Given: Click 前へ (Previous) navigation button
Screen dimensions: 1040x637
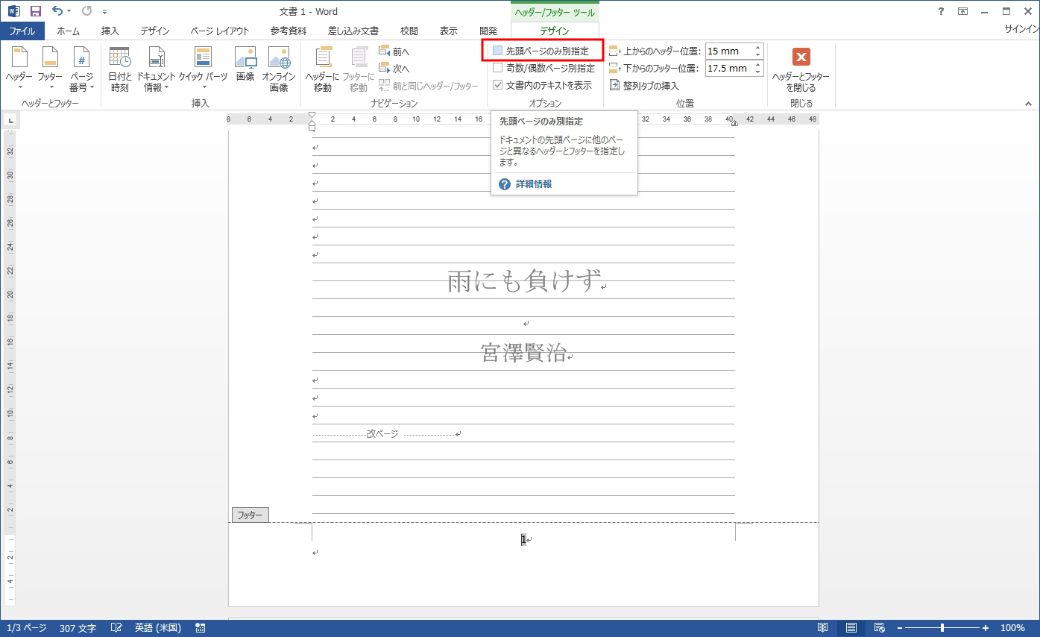Looking at the screenshot, I should pyautogui.click(x=394, y=51).
